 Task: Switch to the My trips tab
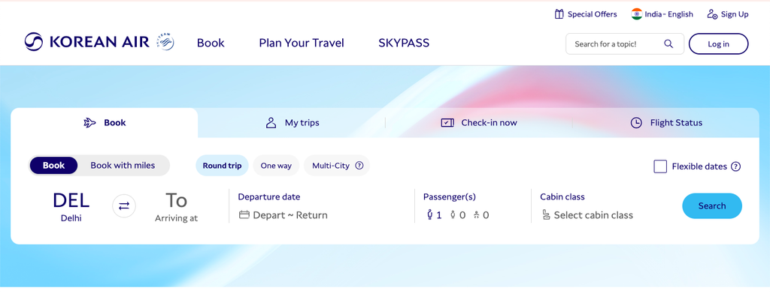point(292,123)
